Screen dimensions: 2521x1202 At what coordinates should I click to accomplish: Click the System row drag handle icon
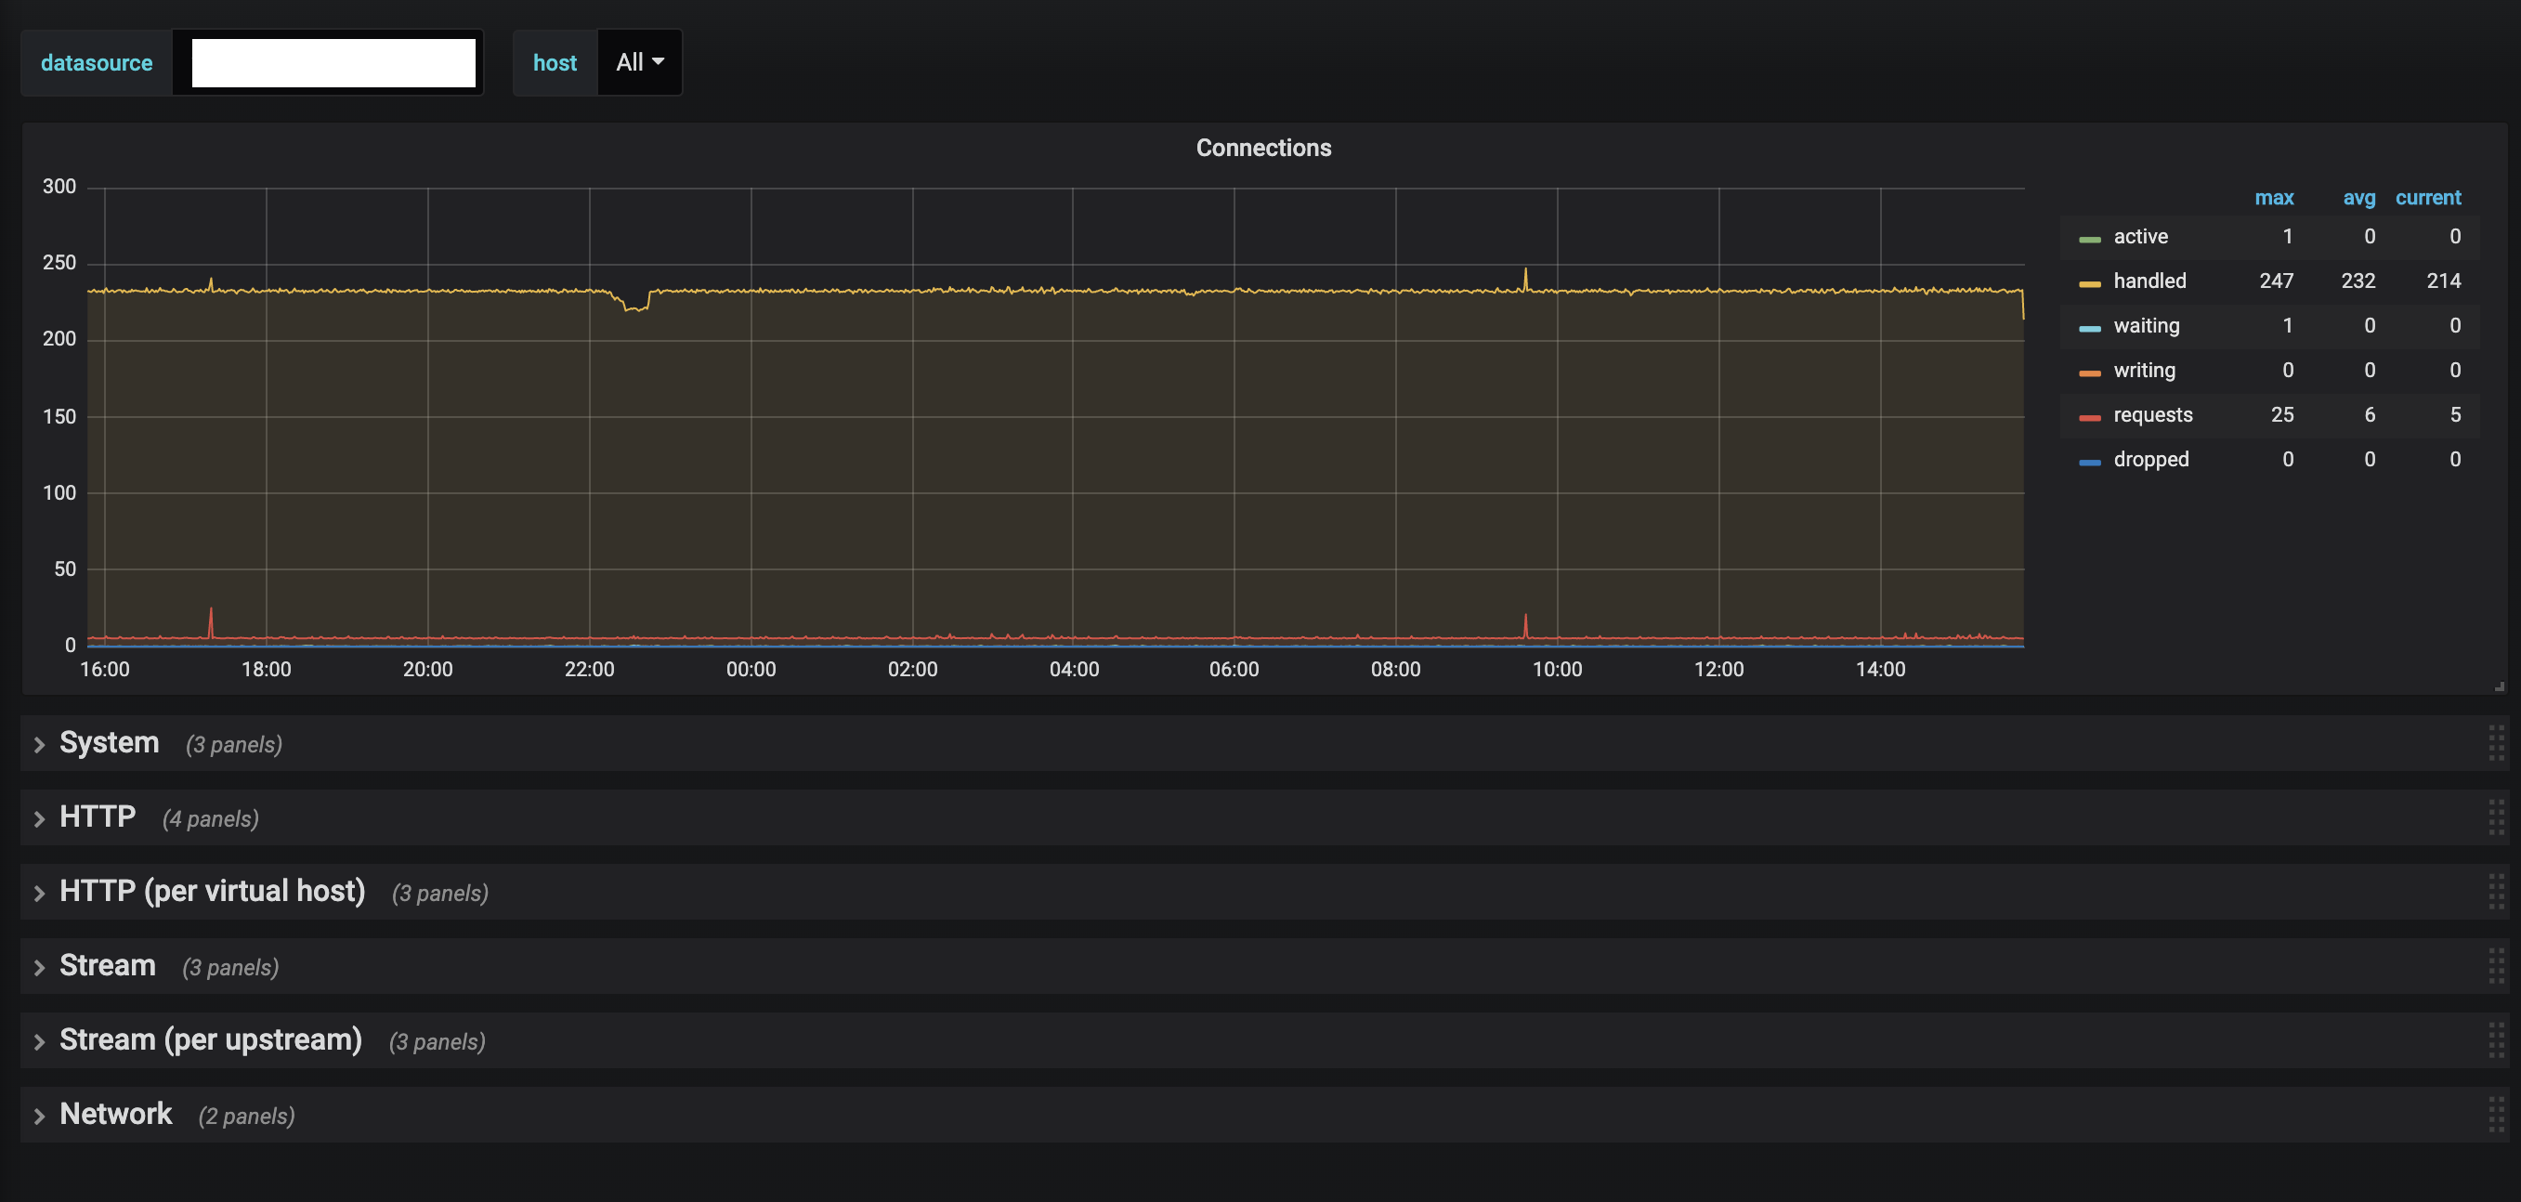[x=2496, y=744]
